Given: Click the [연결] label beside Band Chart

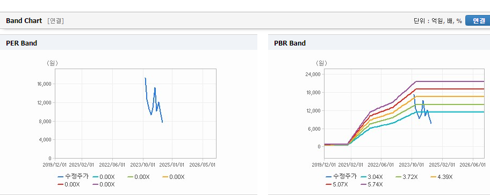Looking at the screenshot, I should coord(56,21).
